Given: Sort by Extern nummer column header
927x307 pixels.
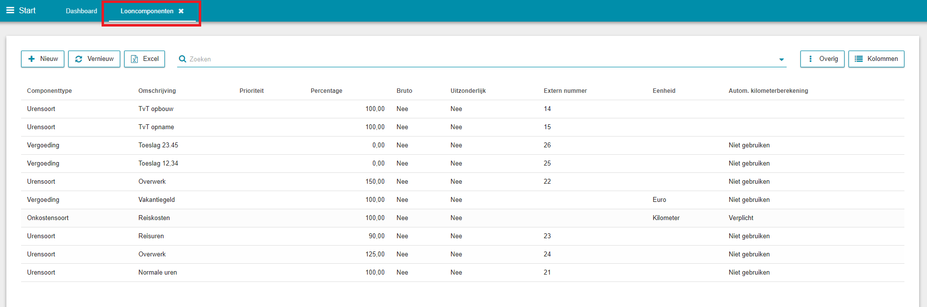Looking at the screenshot, I should 565,91.
